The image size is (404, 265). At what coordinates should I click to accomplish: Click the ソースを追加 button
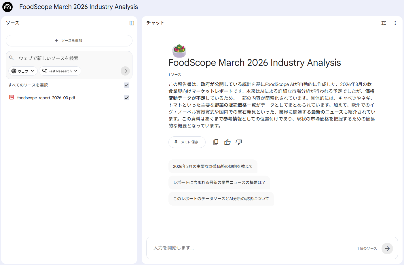click(69, 41)
